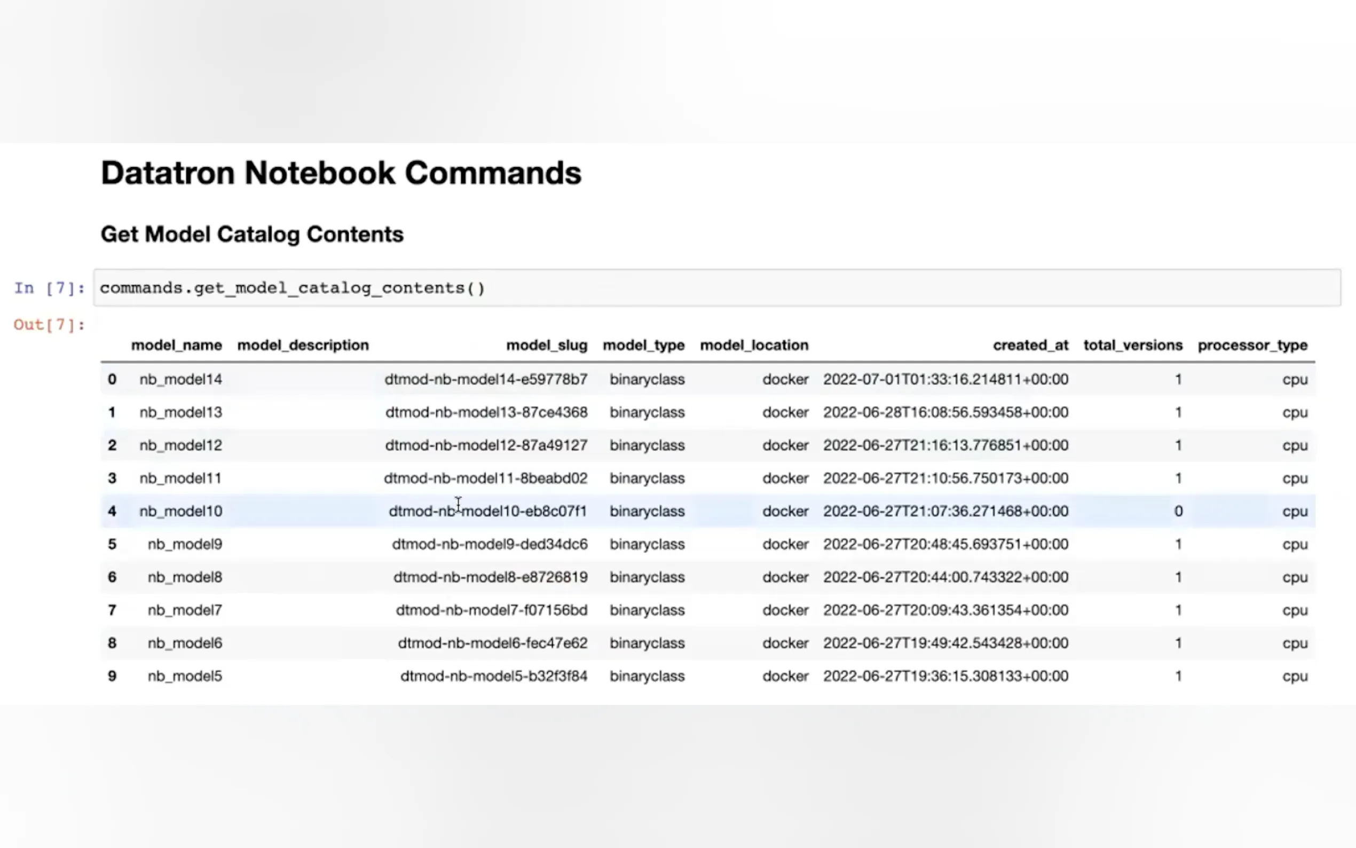This screenshot has height=848, width=1356.
Task: Select the nb_model14 row name
Action: (x=180, y=379)
